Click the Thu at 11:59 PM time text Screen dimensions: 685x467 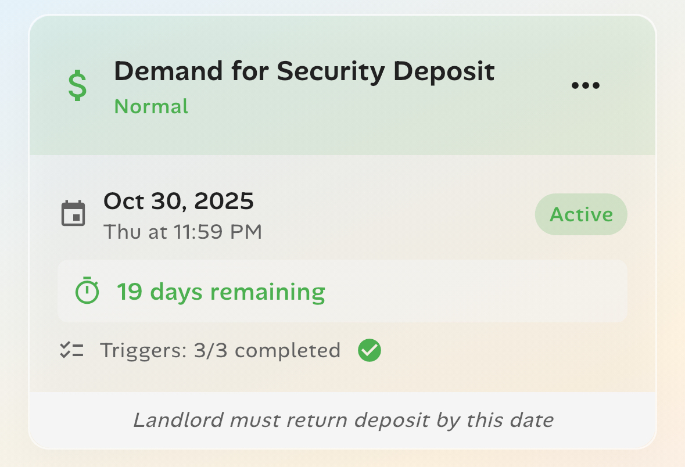[x=183, y=231]
